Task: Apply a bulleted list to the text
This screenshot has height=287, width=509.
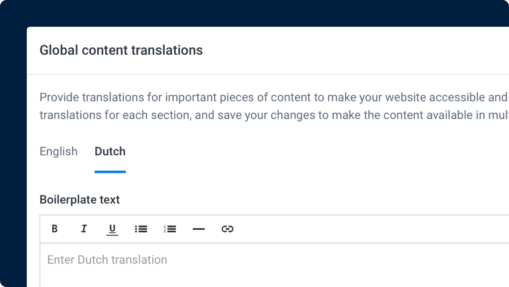Action: [x=141, y=229]
